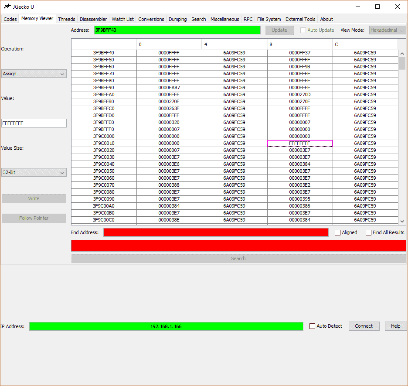The width and height of the screenshot is (408, 386).
Task: Click the memory table scrollbar down arrow
Action: tap(402, 222)
